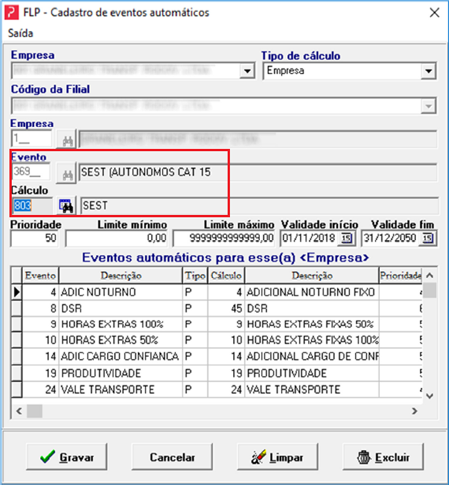The image size is (449, 485).
Task: Select the HORAS EXTRAS 100% row
Action: pyautogui.click(x=217, y=324)
